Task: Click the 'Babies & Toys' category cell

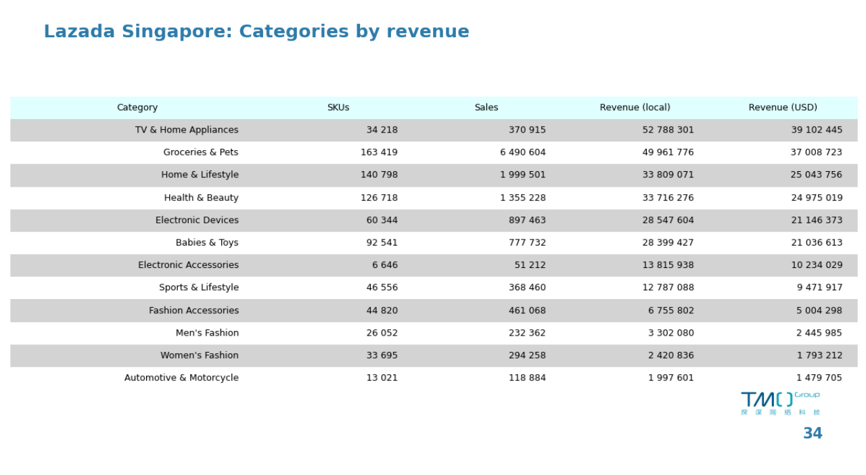Action: tap(207, 242)
